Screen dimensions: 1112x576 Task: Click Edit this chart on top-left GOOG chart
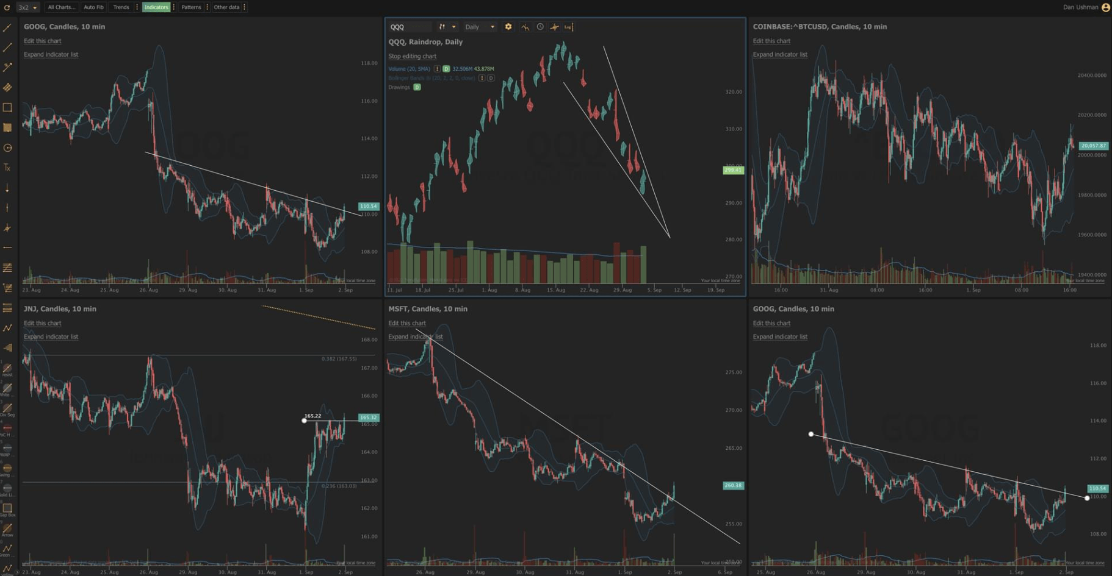43,41
